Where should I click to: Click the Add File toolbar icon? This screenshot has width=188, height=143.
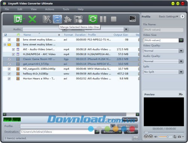tap(18, 19)
